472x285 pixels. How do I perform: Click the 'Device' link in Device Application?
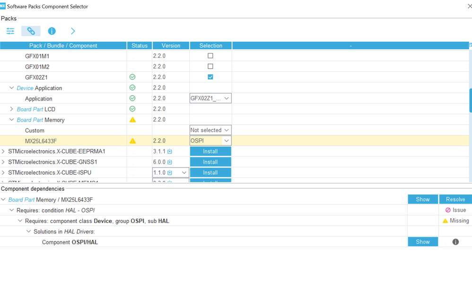[25, 88]
